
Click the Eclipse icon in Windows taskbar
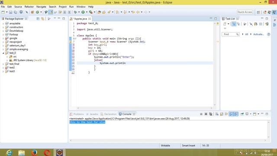point(60,153)
